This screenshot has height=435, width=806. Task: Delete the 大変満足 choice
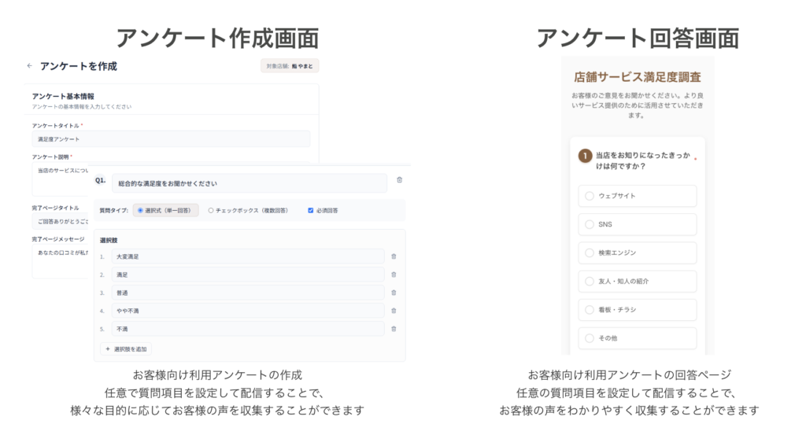(394, 256)
